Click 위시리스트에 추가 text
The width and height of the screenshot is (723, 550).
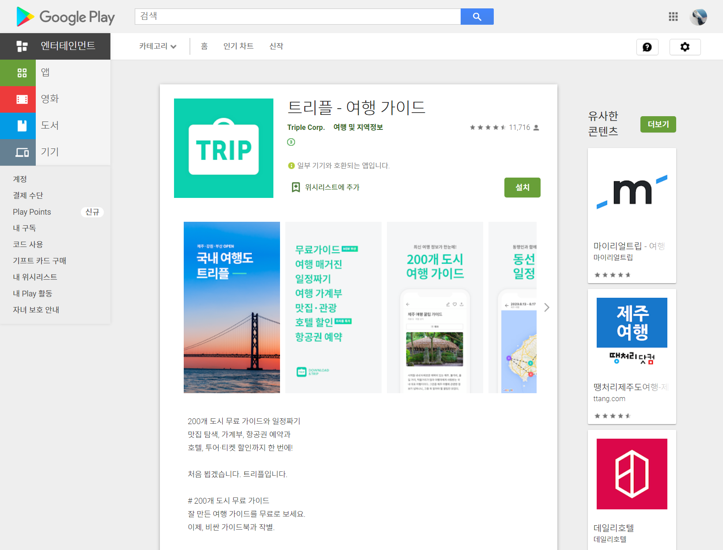(x=332, y=187)
